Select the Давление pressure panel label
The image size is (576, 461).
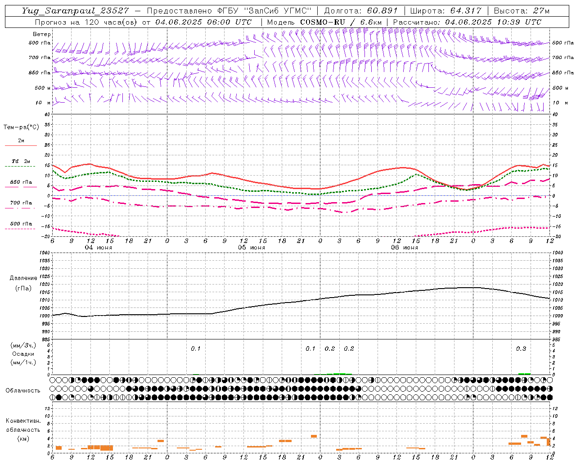point(23,278)
